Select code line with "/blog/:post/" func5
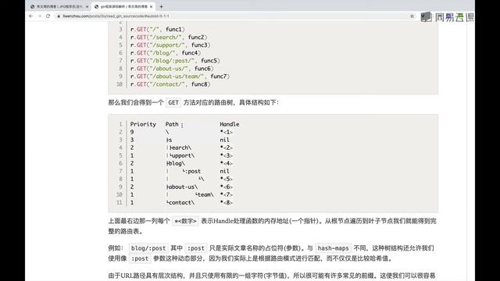 175,61
